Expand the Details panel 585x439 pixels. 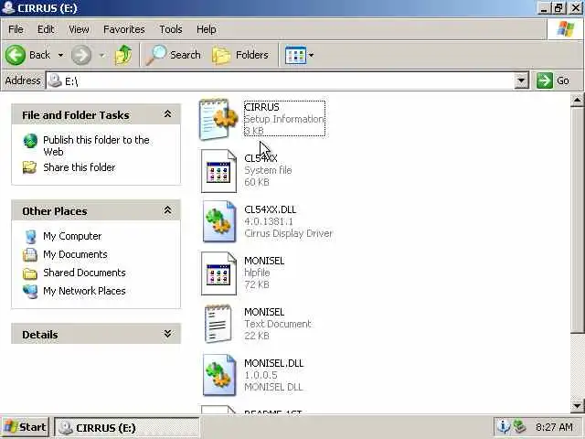[x=168, y=334]
